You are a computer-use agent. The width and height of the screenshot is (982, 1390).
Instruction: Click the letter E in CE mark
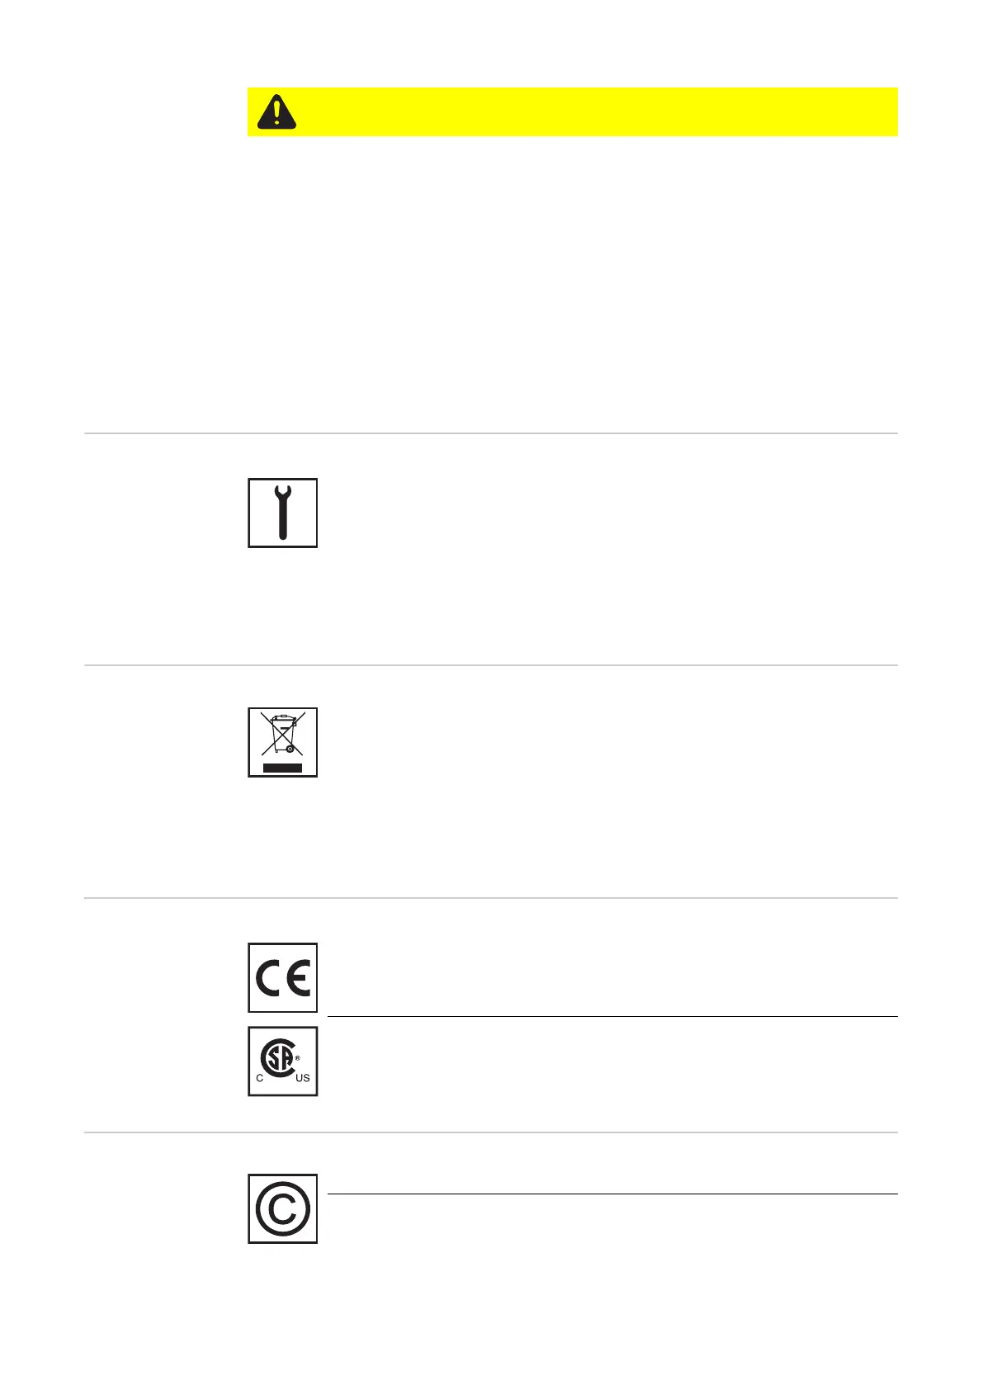point(299,978)
